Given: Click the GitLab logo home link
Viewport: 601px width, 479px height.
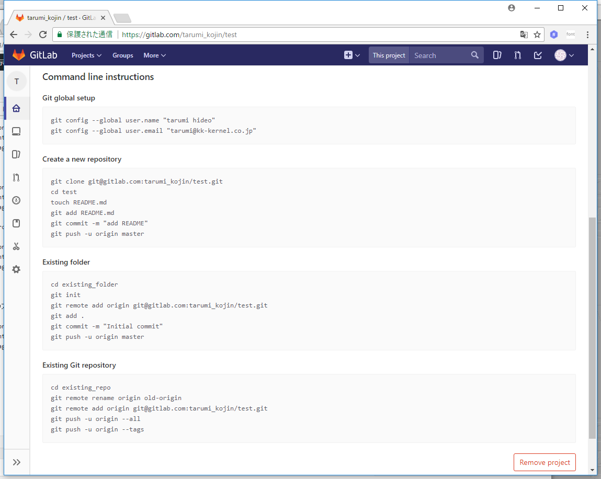Looking at the screenshot, I should (35, 55).
